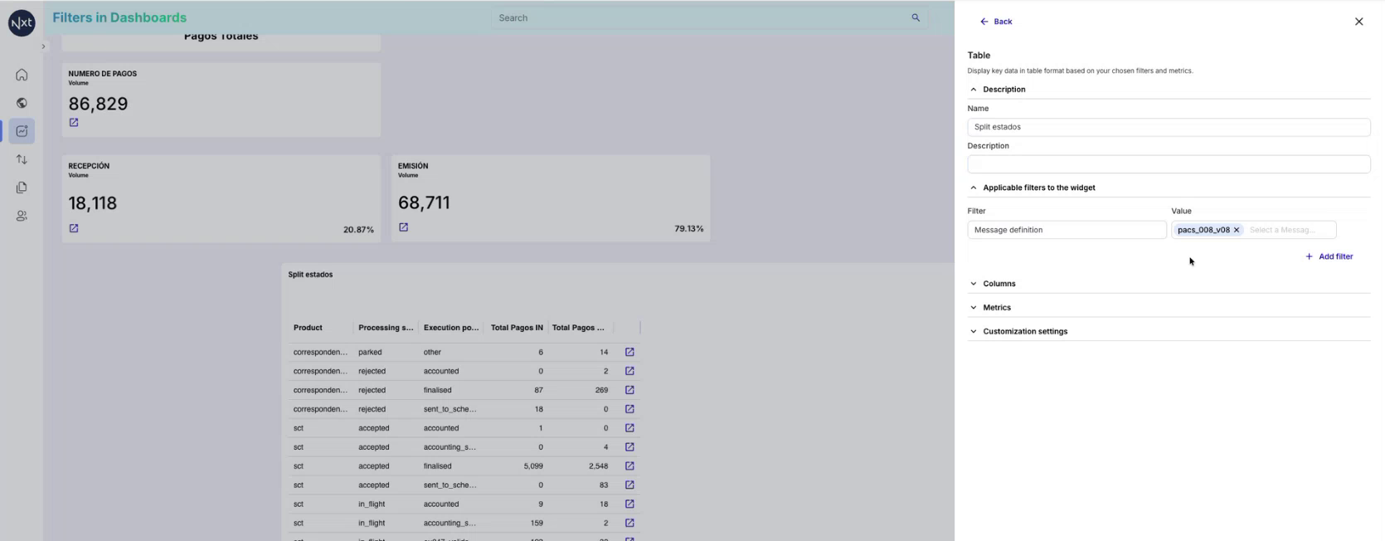Sort by the Processing s... column header
The width and height of the screenshot is (1385, 541).
point(386,328)
